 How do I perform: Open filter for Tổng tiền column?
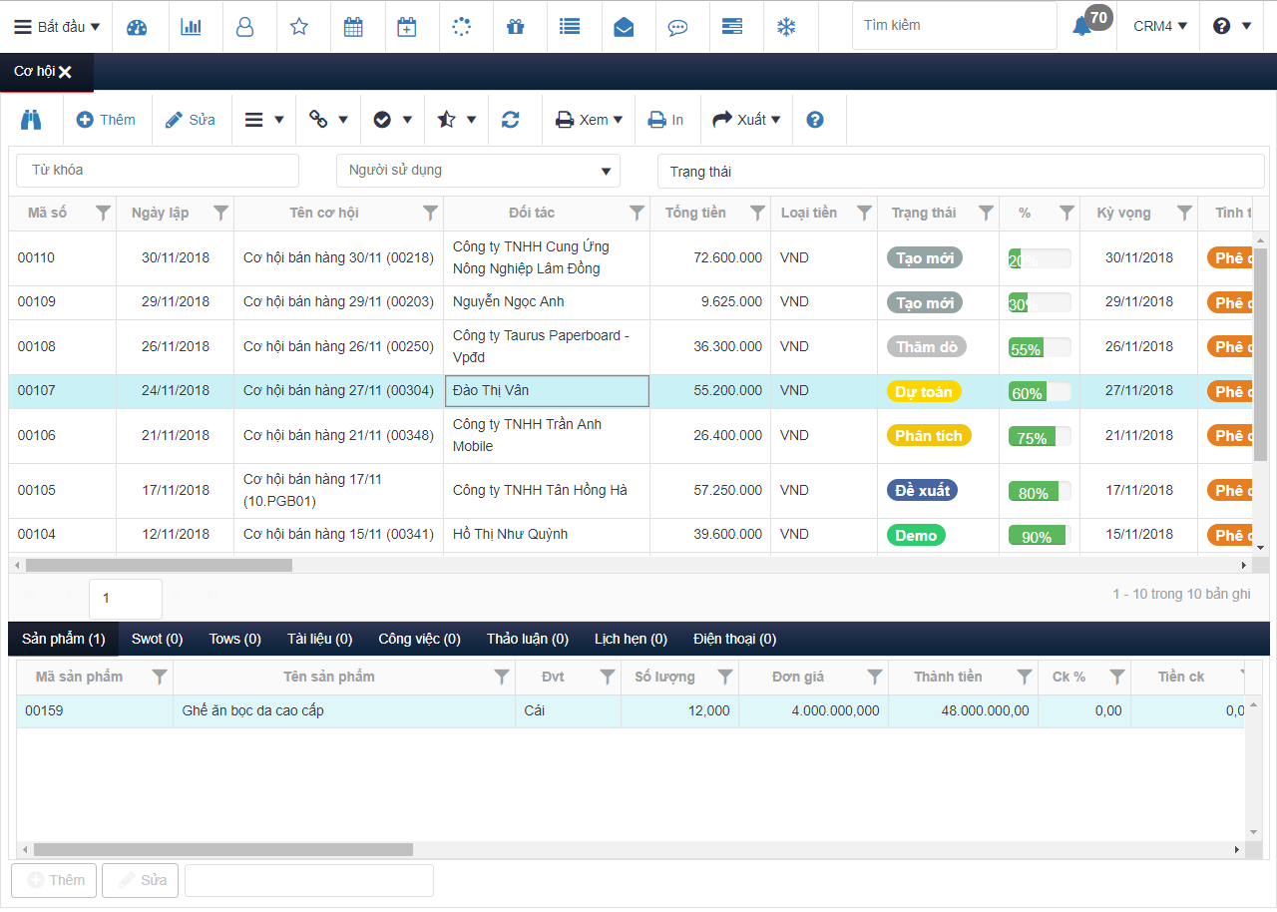click(758, 213)
